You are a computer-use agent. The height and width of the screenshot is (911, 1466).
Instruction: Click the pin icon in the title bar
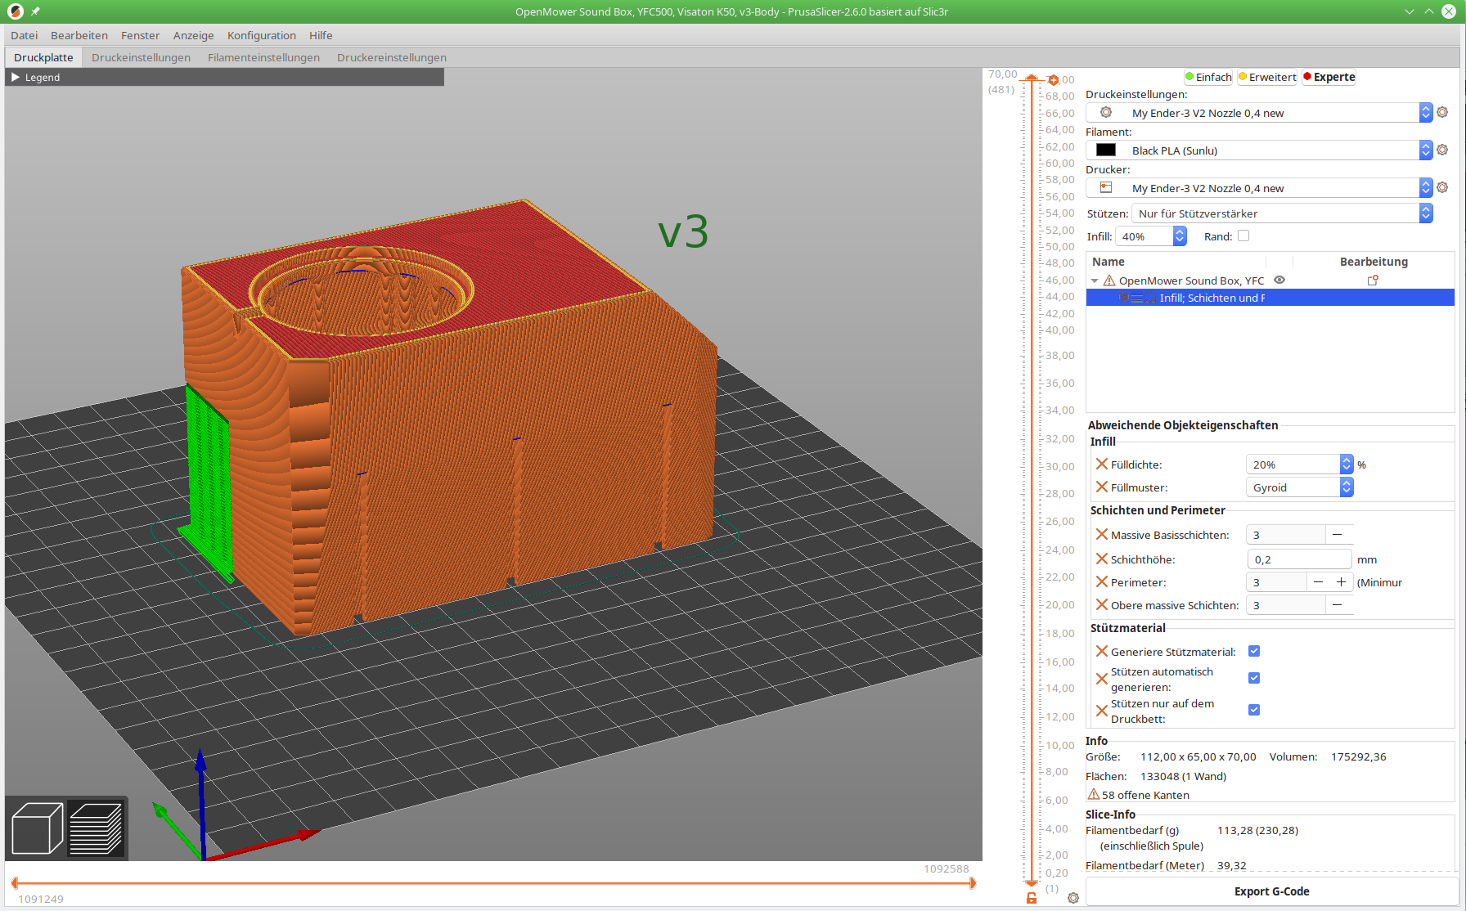coord(35,11)
